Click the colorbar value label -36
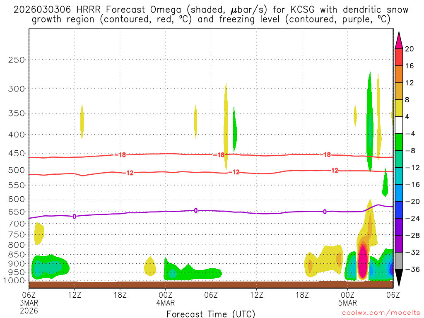Screen dimensions: 424x318 click(413, 269)
